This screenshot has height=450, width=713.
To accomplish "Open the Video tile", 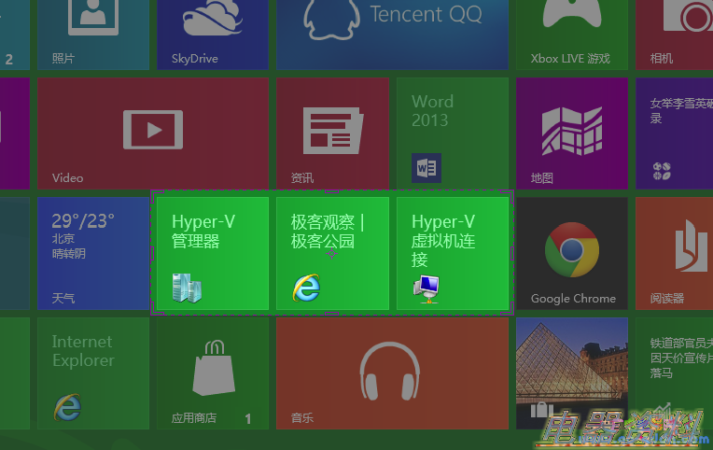I will [153, 134].
